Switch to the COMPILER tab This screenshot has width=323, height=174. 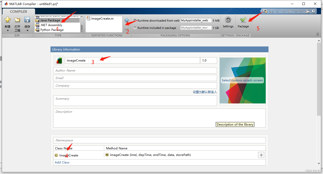[18, 12]
